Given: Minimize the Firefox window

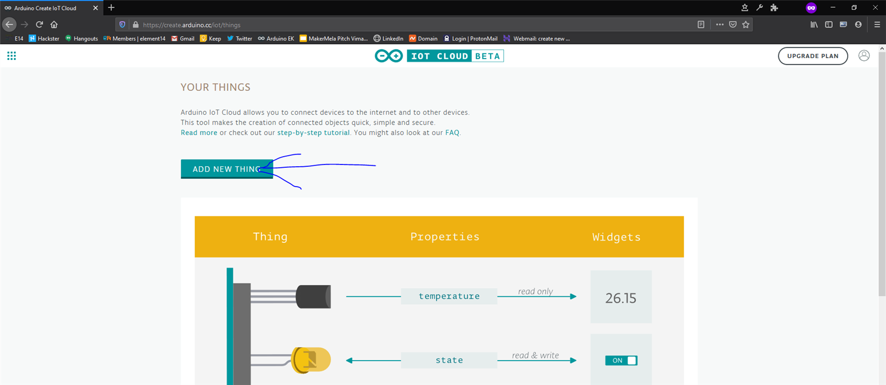Looking at the screenshot, I should [833, 8].
